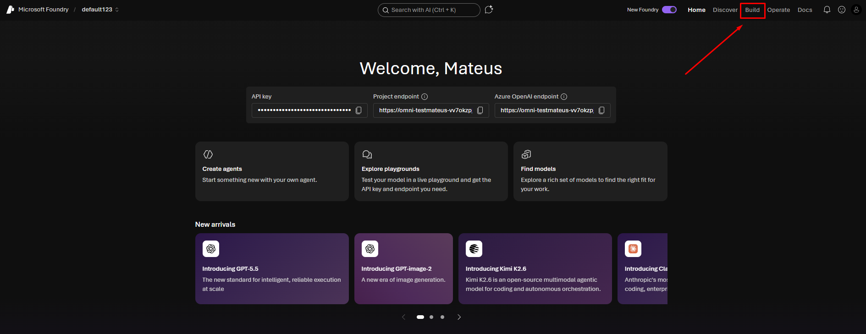Turn off the New Foundry toggle
This screenshot has width=866, height=334.
point(669,10)
